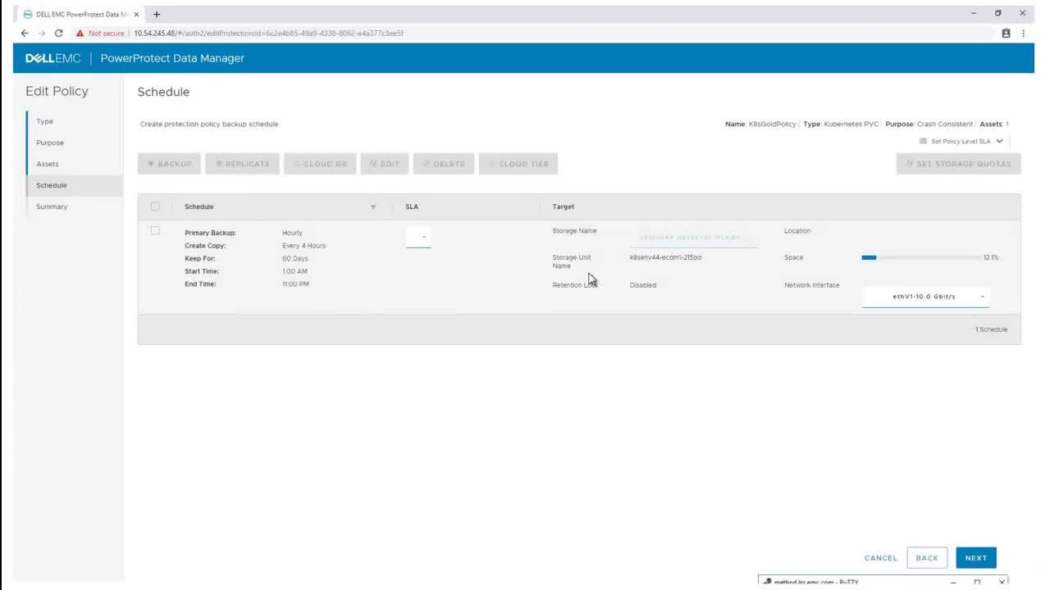This screenshot has height=590, width=1050.
Task: Click the Replicate button
Action: pos(242,164)
